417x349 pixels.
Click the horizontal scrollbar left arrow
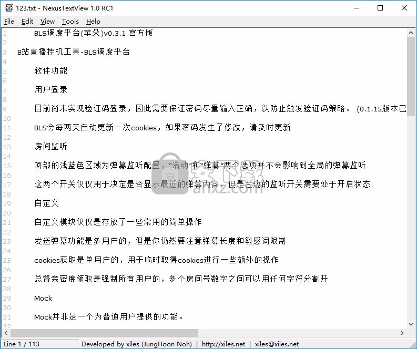pyautogui.click(x=6, y=333)
